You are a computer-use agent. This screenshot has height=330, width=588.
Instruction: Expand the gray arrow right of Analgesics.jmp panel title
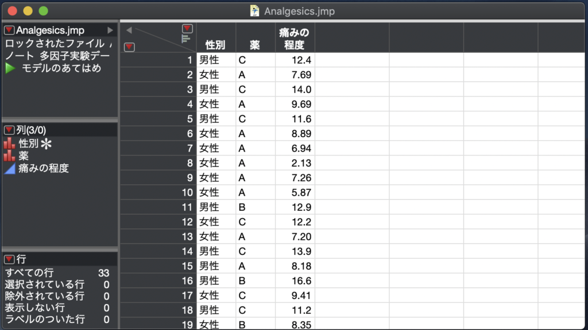(x=110, y=30)
